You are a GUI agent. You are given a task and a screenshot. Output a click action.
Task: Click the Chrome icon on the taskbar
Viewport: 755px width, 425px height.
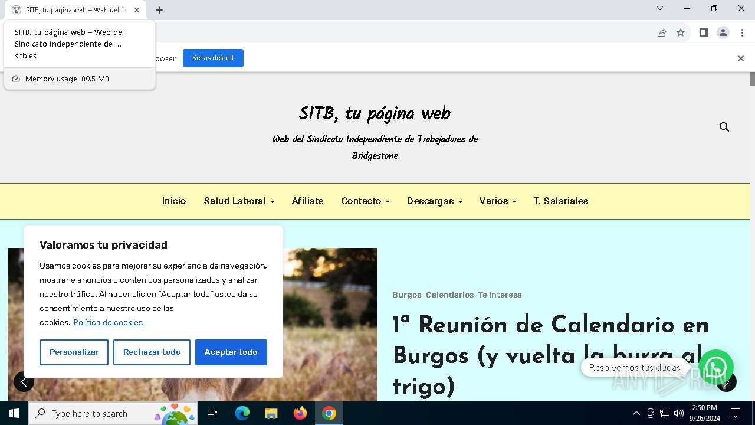(329, 413)
